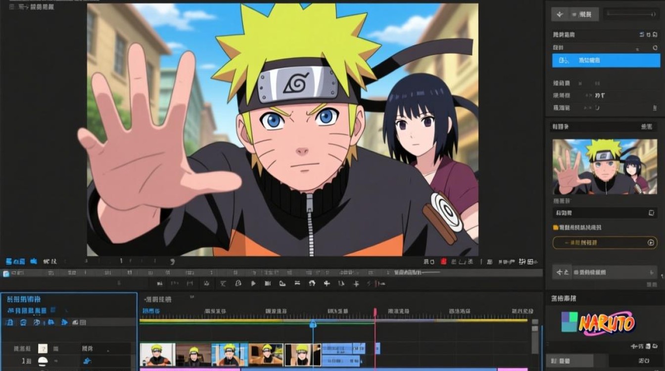
Task: Click the blue playhead handle on the timeline
Action: [x=313, y=324]
